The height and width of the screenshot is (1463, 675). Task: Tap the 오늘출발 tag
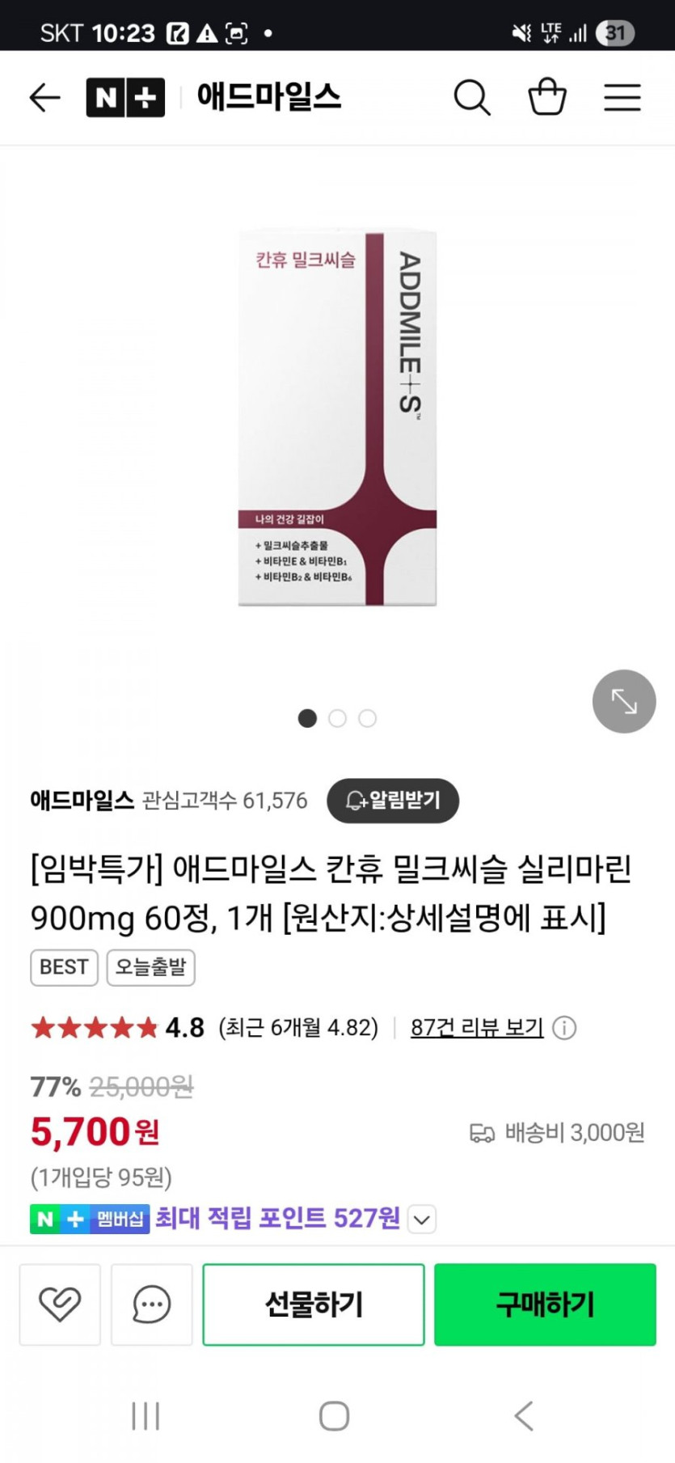[x=151, y=967]
